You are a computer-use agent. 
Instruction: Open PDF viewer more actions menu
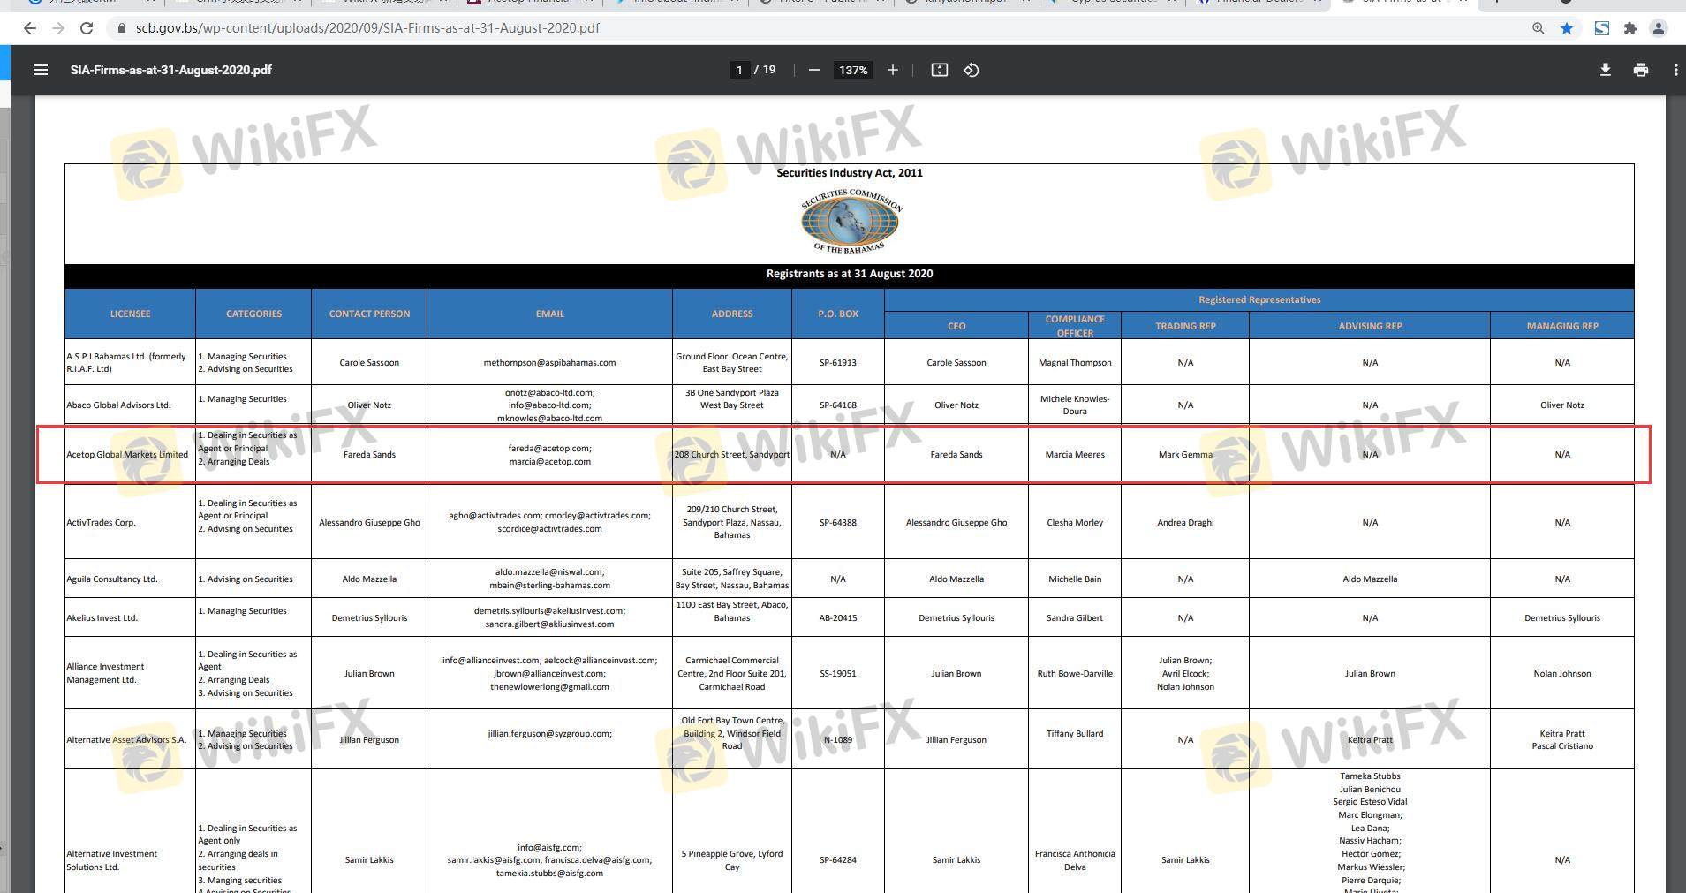pos(1675,70)
